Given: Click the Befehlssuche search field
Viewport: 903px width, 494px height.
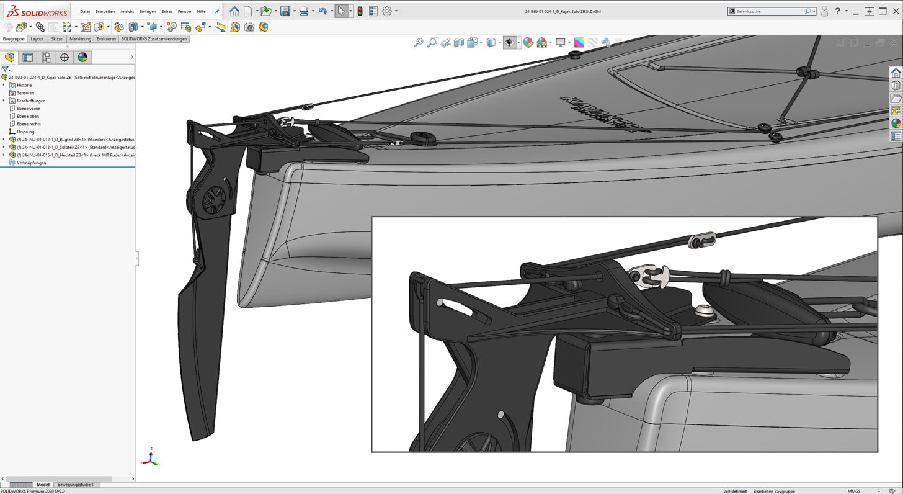Looking at the screenshot, I should tap(769, 11).
